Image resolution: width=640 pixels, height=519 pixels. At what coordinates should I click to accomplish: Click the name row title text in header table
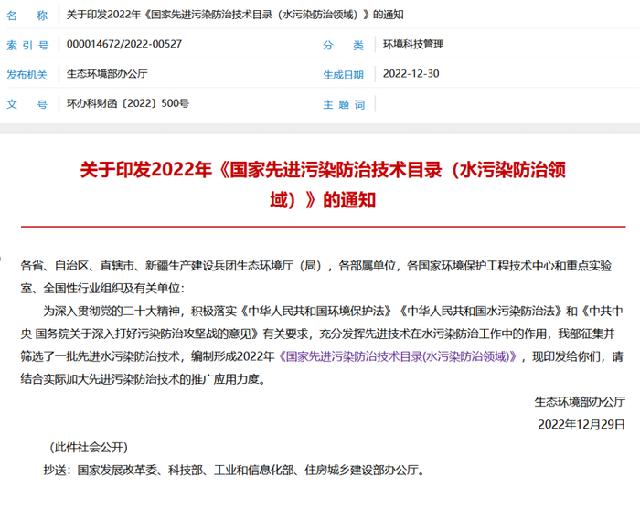[x=235, y=15]
